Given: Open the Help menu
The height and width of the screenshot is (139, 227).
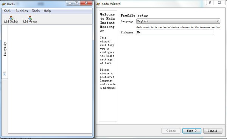Looking at the screenshot, I should pos(47,11).
